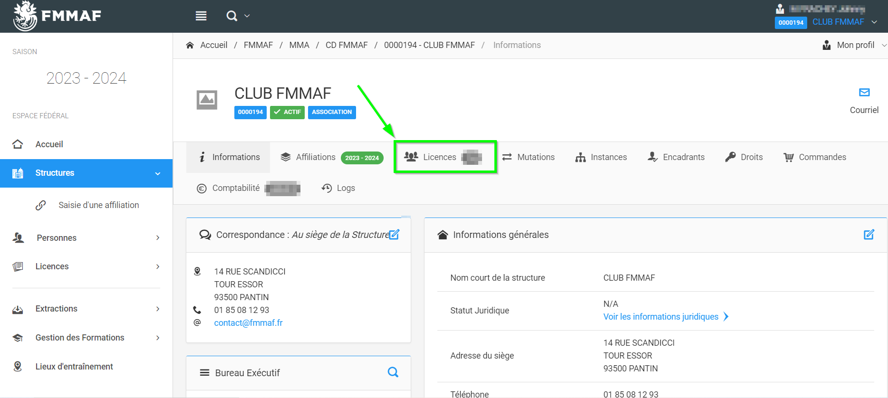Click the contact@fmmaf.fr email link
Screen dimensions: 888x398
pyautogui.click(x=248, y=323)
